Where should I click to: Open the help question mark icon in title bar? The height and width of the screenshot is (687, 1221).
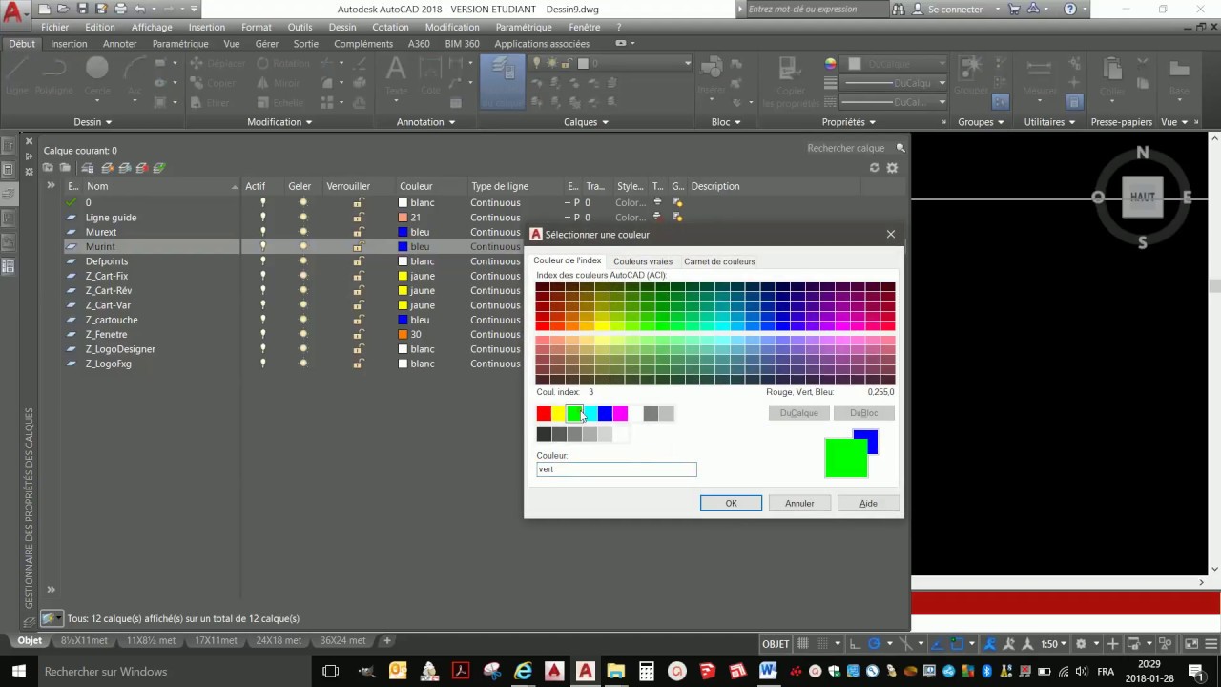click(1070, 9)
